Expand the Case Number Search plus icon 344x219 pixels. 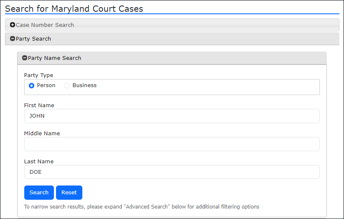(13, 25)
